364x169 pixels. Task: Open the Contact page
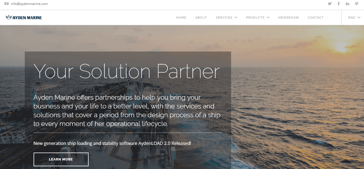click(316, 18)
